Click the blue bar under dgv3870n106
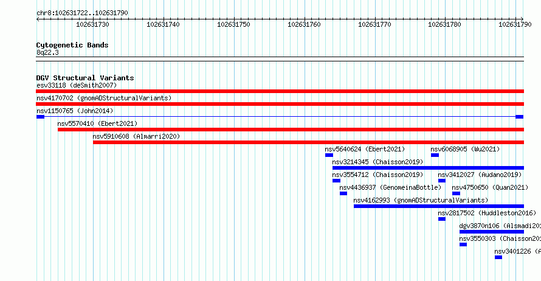 click(492, 232)
